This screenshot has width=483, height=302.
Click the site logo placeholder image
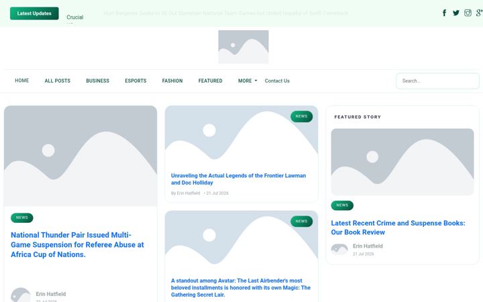[244, 47]
